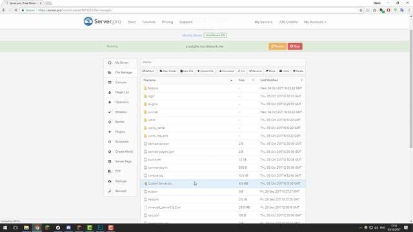
Task: Open the Tutorials navigation link
Action: [x=148, y=22]
